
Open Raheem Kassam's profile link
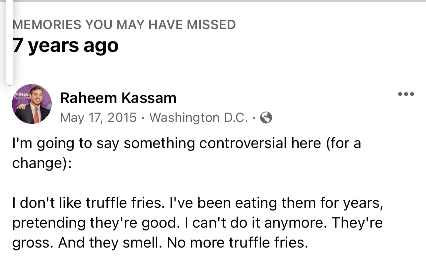click(x=118, y=98)
